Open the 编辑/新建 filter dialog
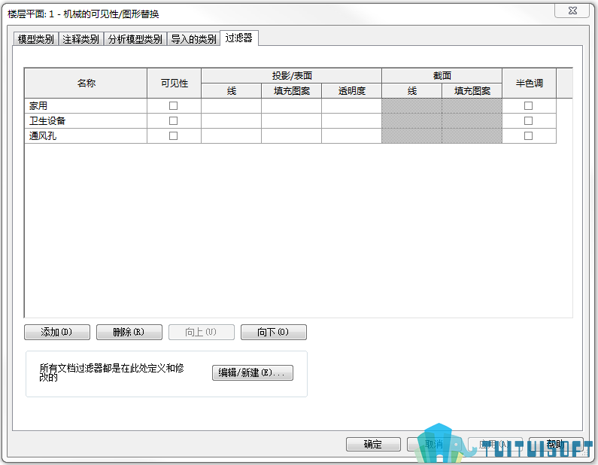 point(253,372)
